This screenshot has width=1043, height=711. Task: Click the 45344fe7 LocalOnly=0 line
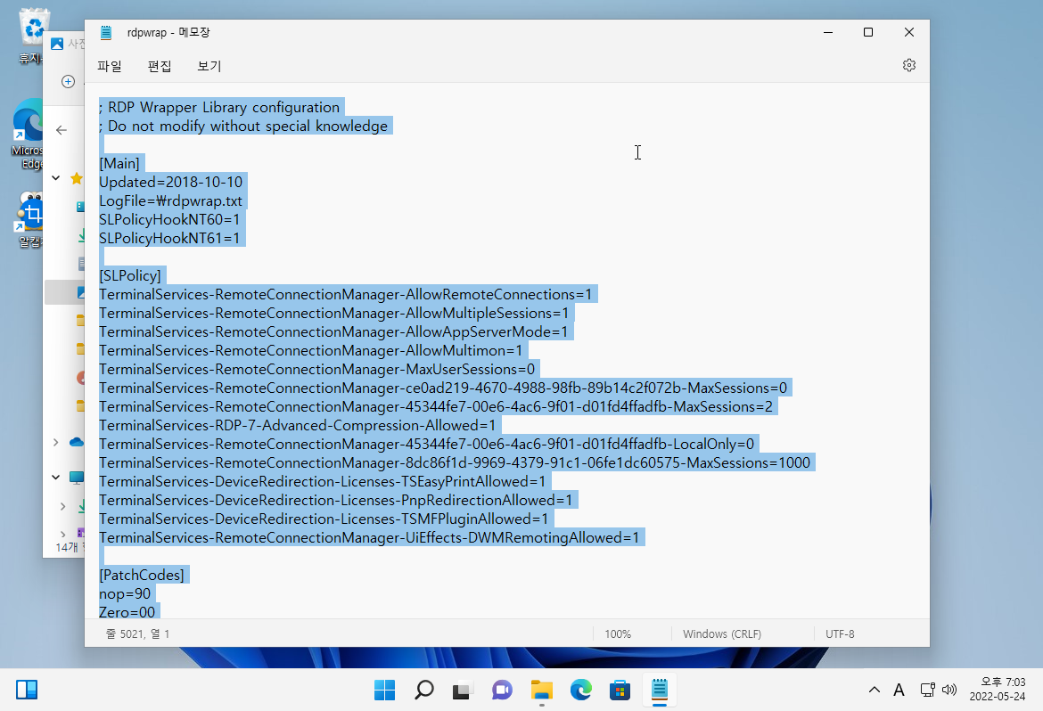(427, 444)
